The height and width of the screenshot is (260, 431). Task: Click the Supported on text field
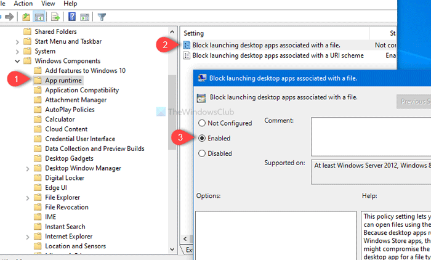click(371, 172)
